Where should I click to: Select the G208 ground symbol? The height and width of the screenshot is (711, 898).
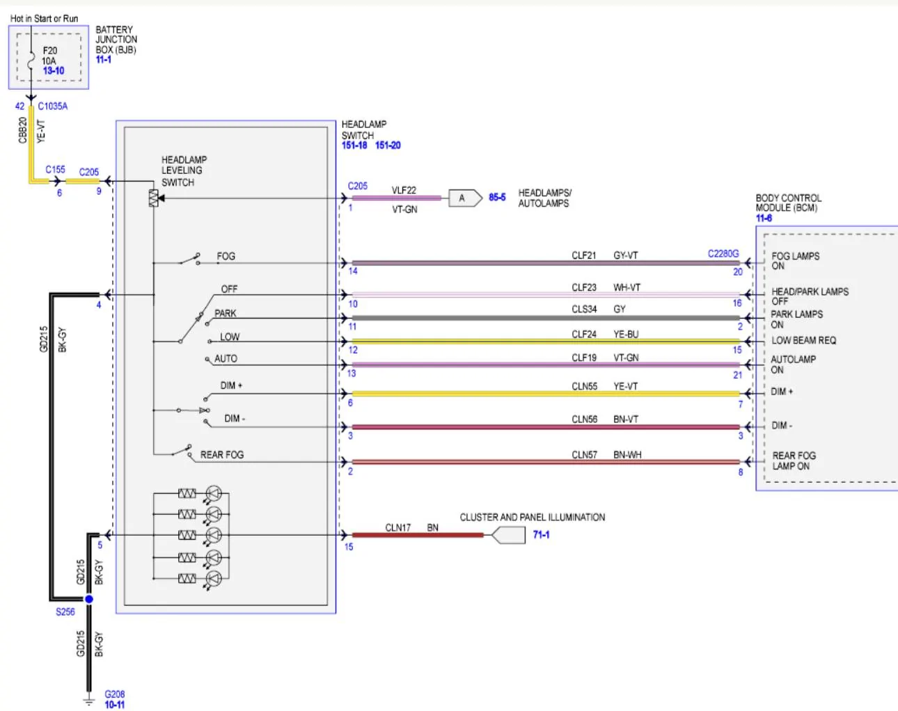tap(89, 701)
